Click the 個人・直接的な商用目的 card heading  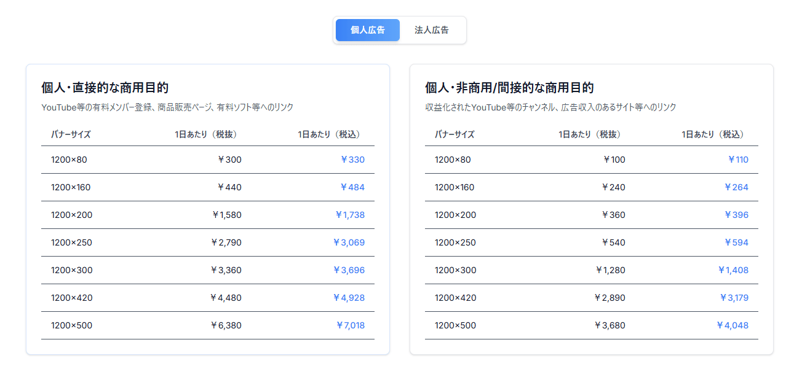[x=105, y=88]
